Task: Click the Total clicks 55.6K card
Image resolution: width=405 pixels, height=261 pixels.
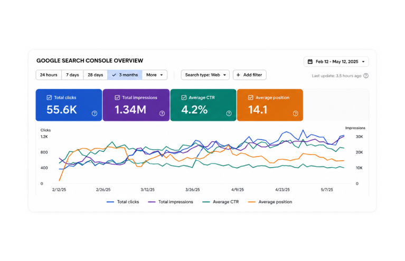Action: (x=69, y=105)
